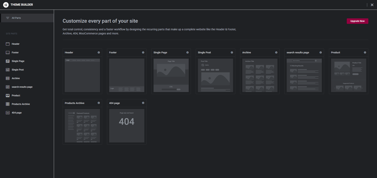377x178 pixels.
Task: Click the SITE PARTS section label
Action: point(11,34)
